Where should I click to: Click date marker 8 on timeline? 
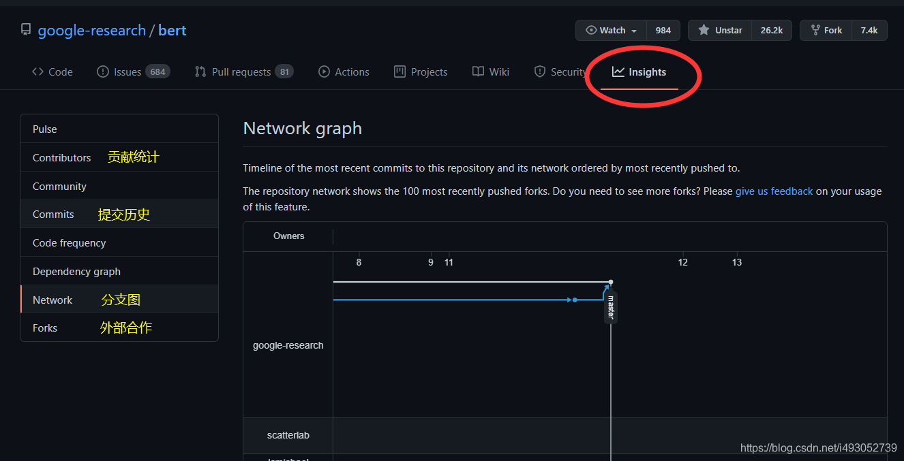point(359,262)
